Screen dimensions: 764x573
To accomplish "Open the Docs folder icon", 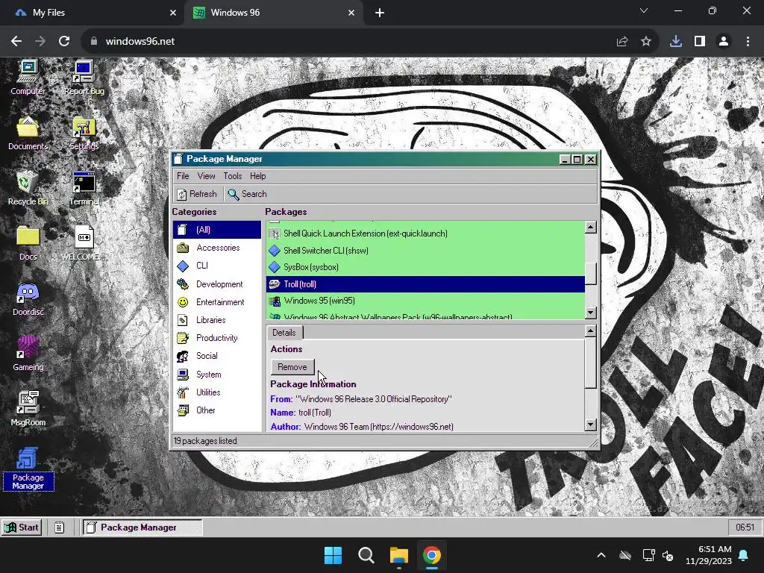I will 28,243.
